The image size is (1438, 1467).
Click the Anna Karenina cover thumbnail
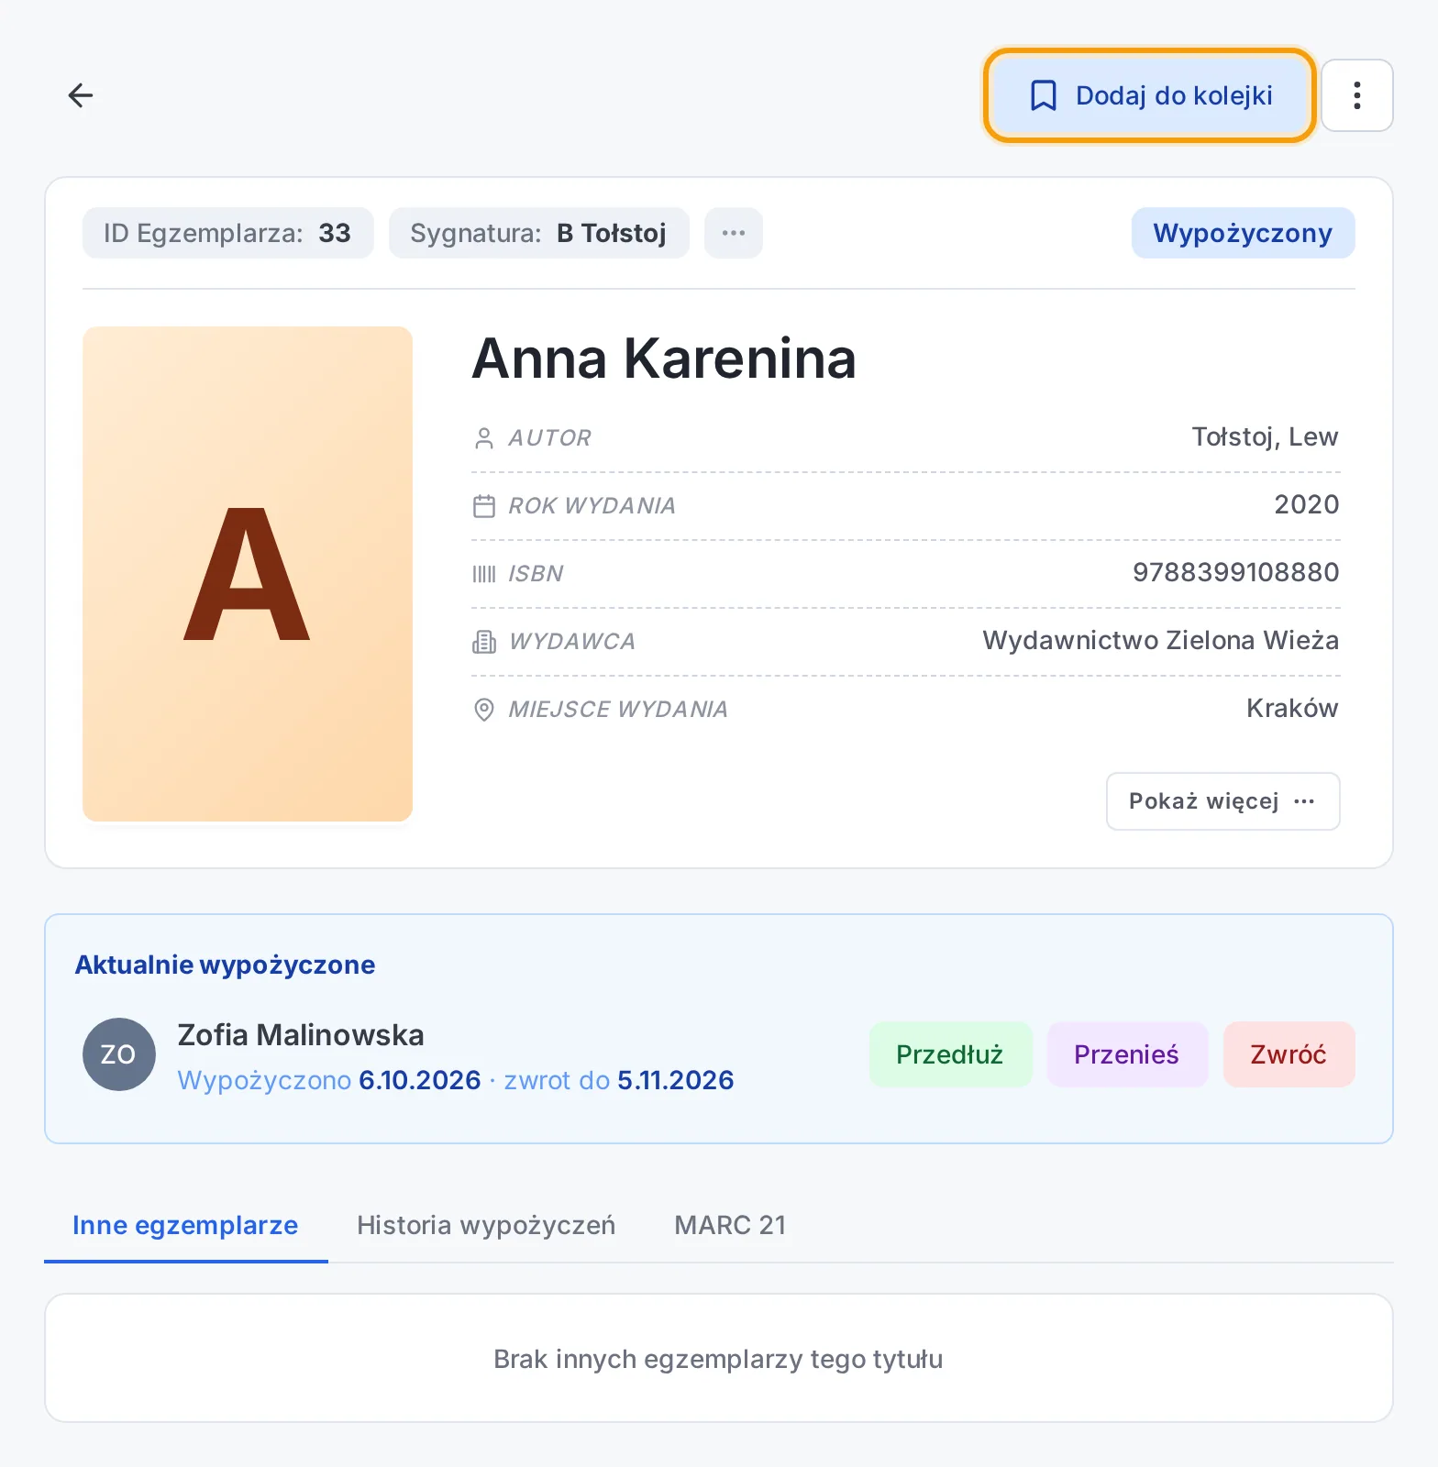point(248,574)
